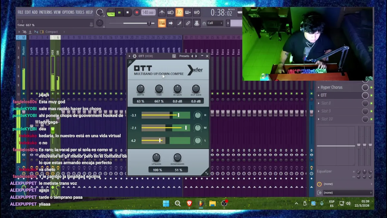This screenshot has height=218, width=387.
Task: Click the main pitch knob icon in toolbar
Action: [99, 23]
